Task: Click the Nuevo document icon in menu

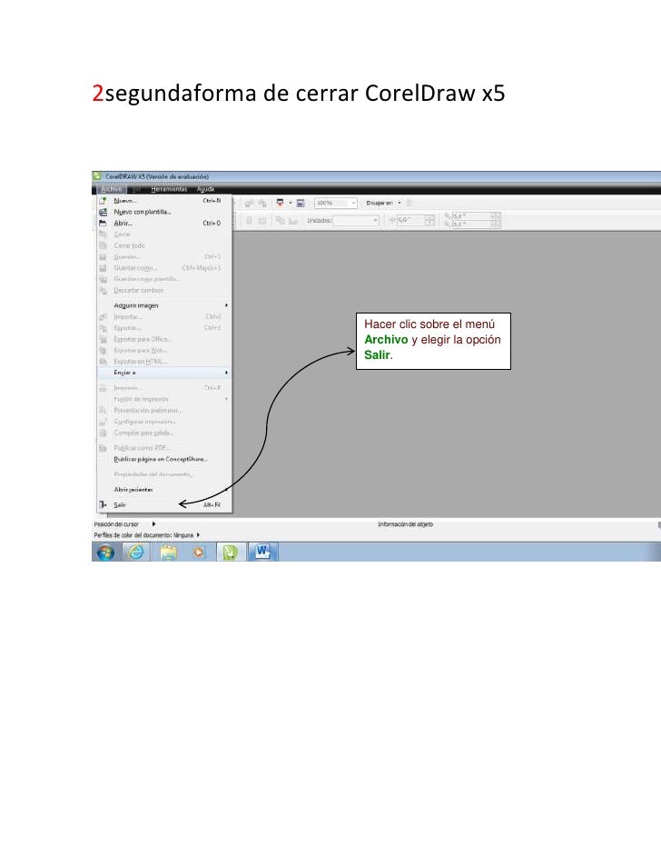Action: [x=103, y=200]
